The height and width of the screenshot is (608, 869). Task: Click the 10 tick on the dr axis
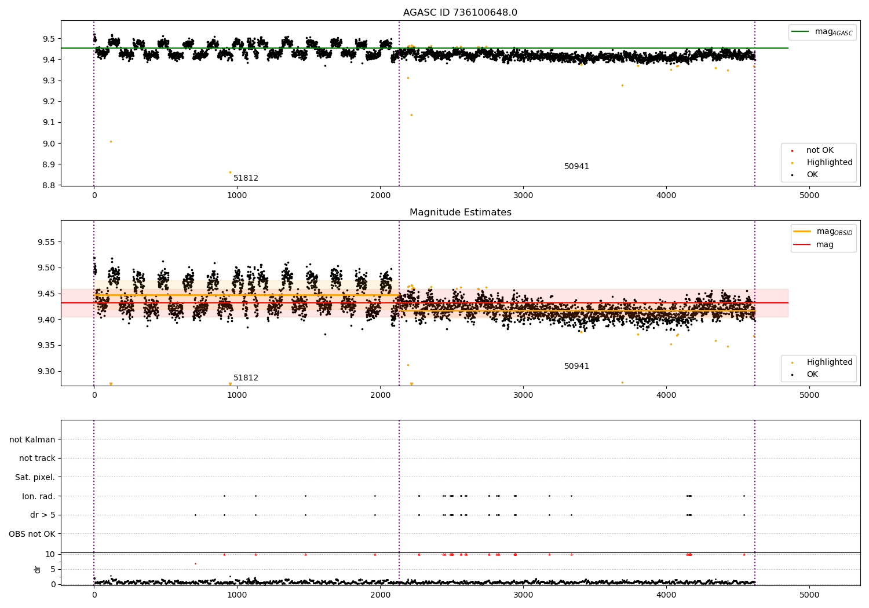tap(50, 554)
